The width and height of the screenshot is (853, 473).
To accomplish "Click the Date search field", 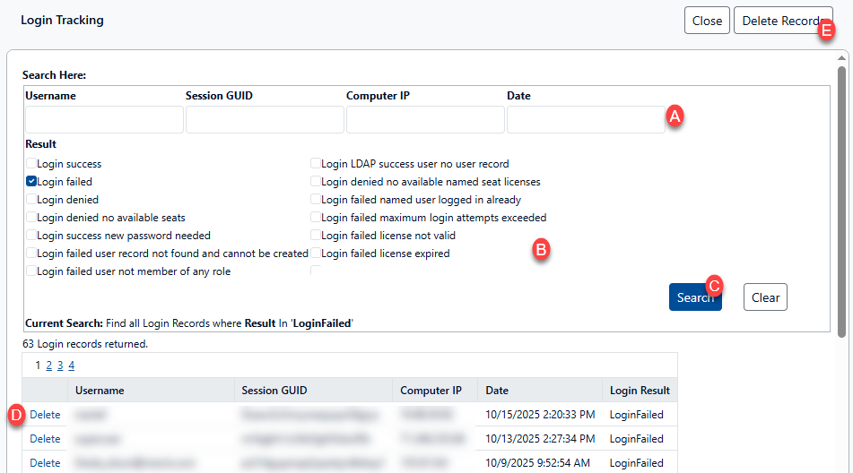I will click(x=586, y=120).
